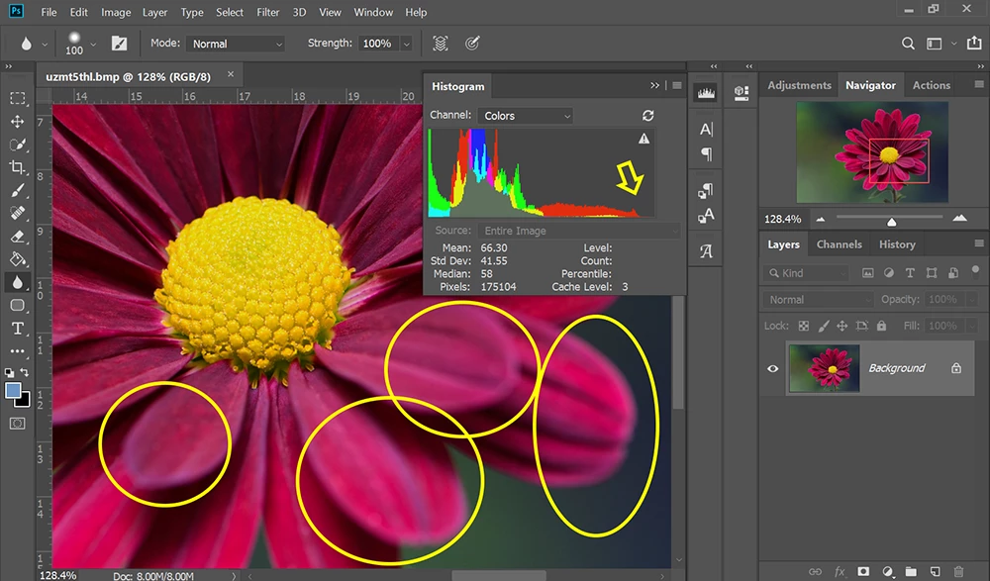Open the Histogram Channel Colors dropdown

[526, 116]
